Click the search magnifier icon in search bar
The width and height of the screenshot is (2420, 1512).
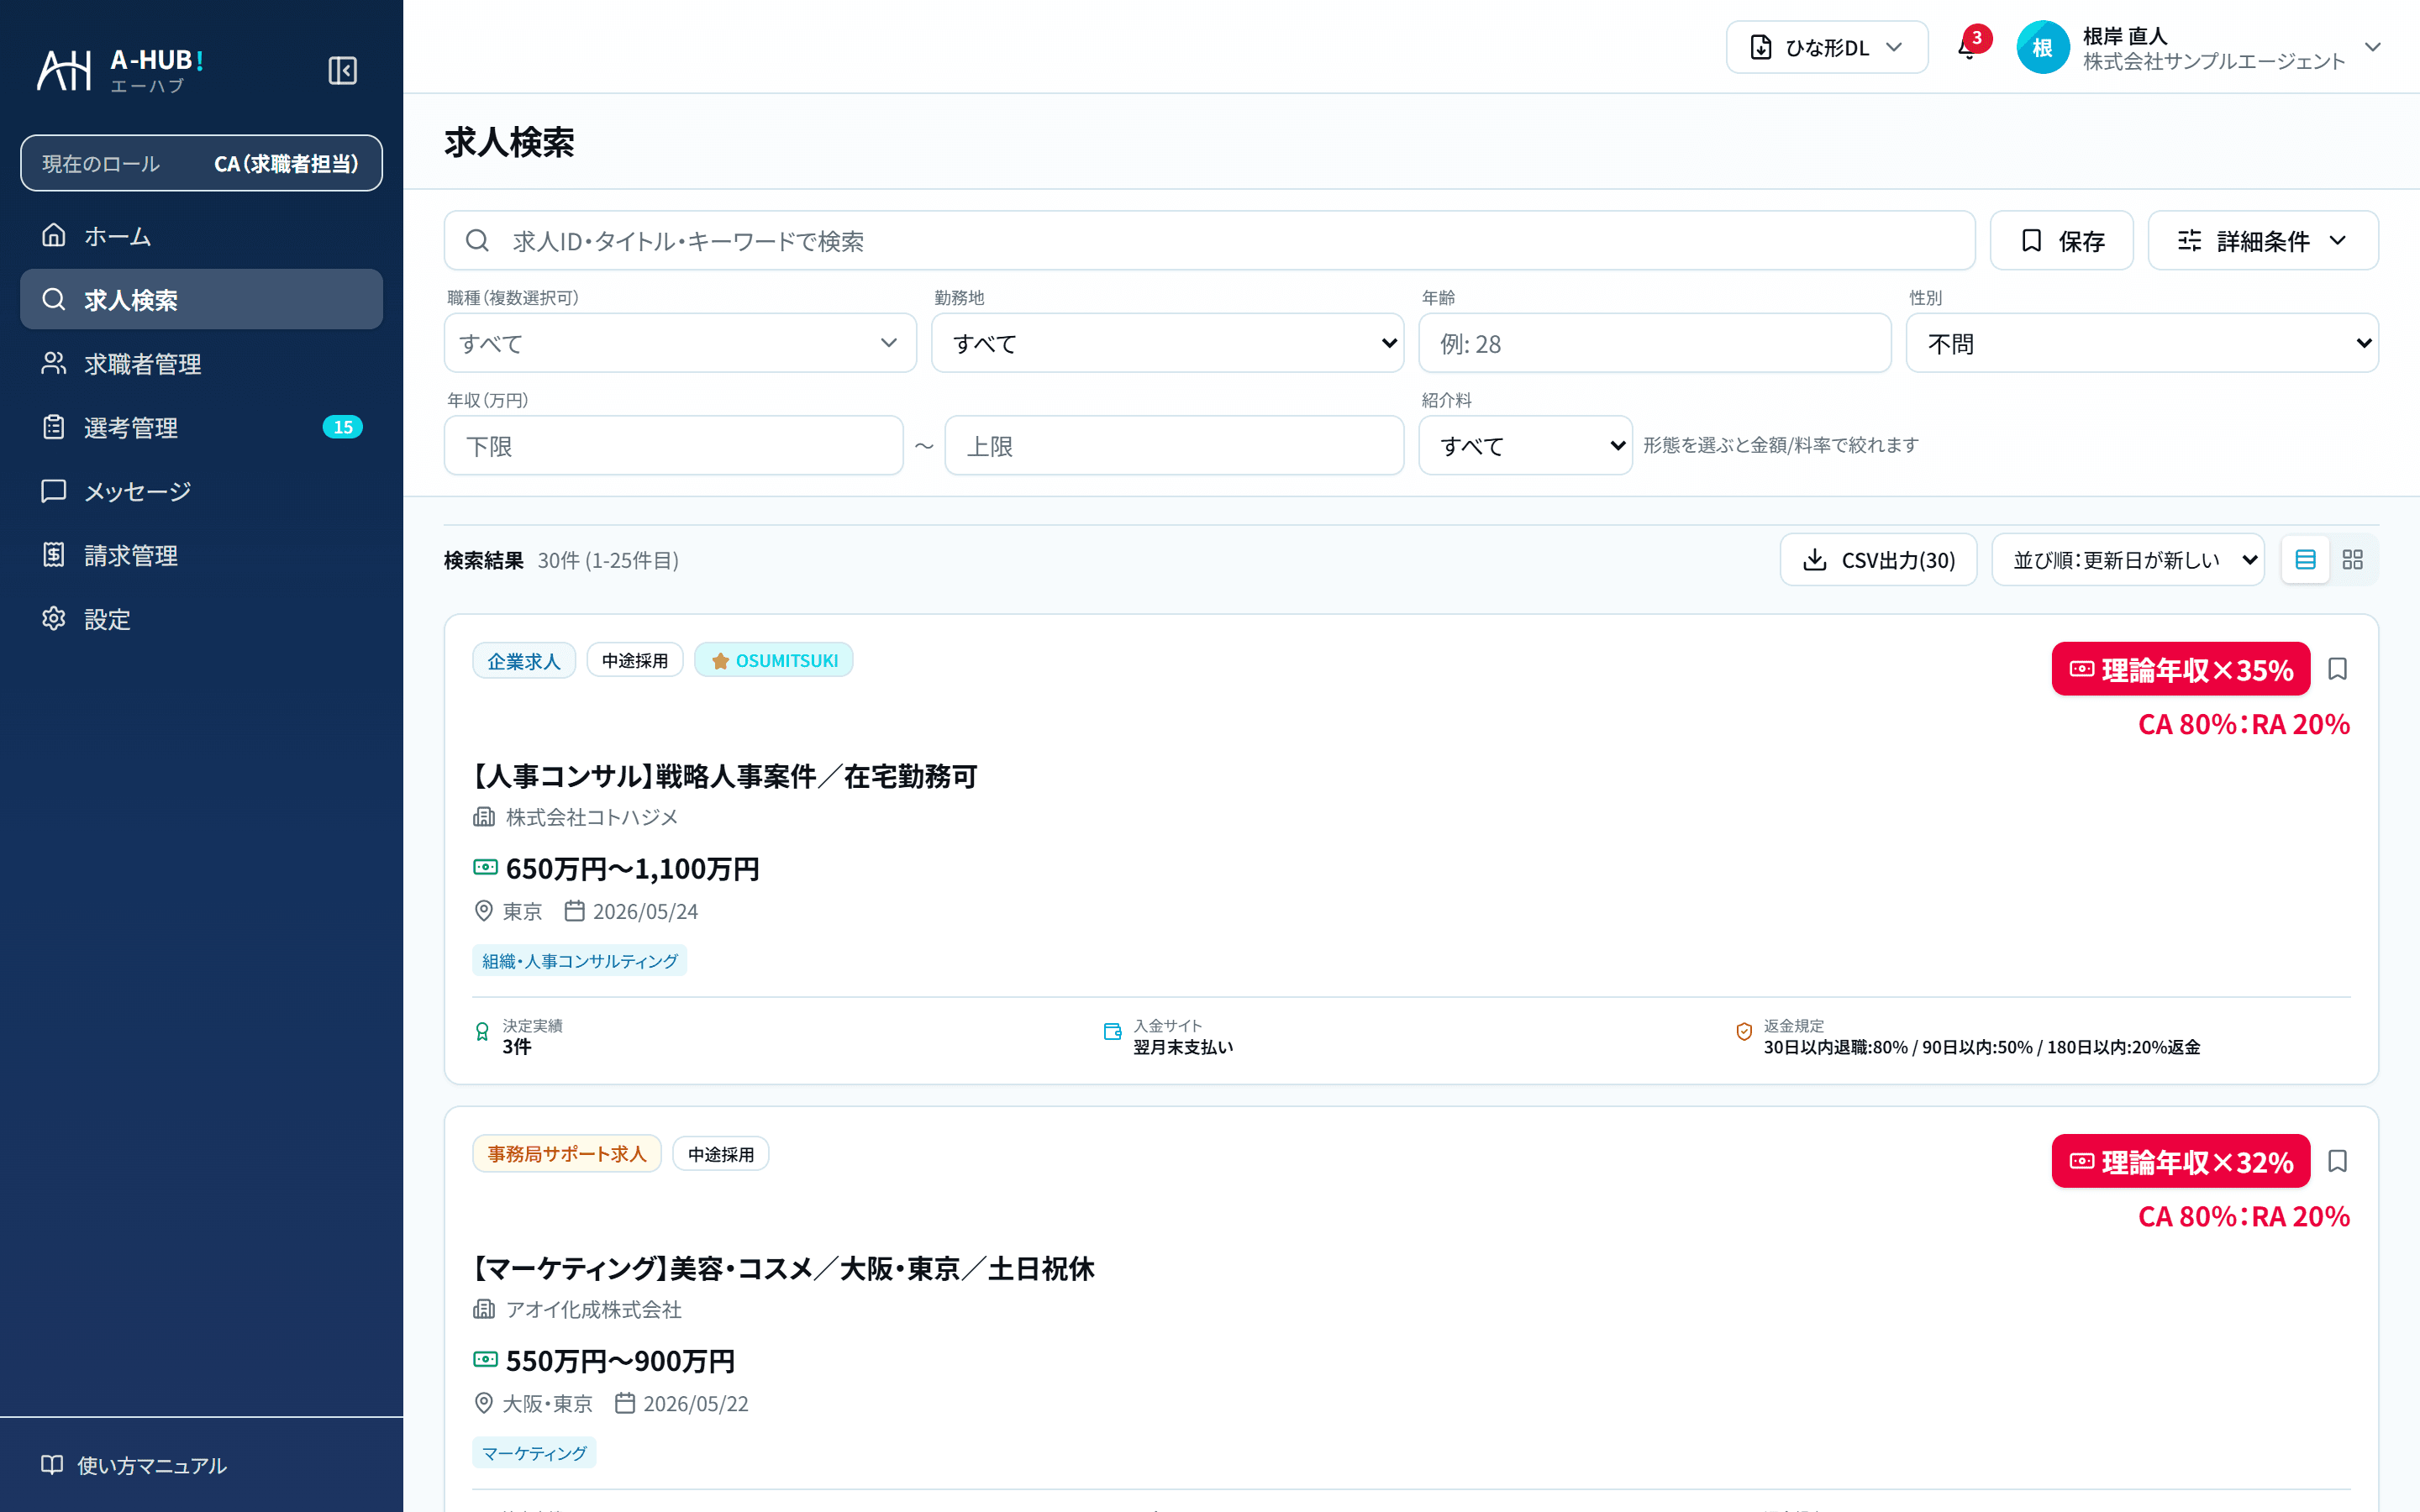477,241
